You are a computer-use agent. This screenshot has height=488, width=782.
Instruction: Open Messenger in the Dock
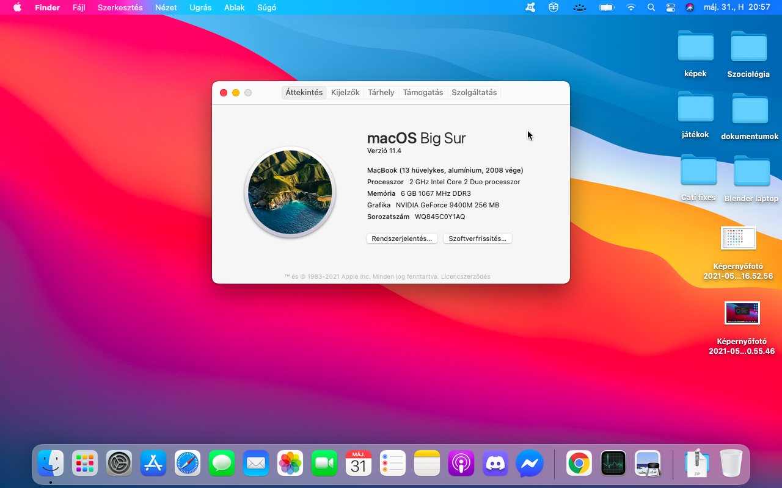pyautogui.click(x=530, y=464)
